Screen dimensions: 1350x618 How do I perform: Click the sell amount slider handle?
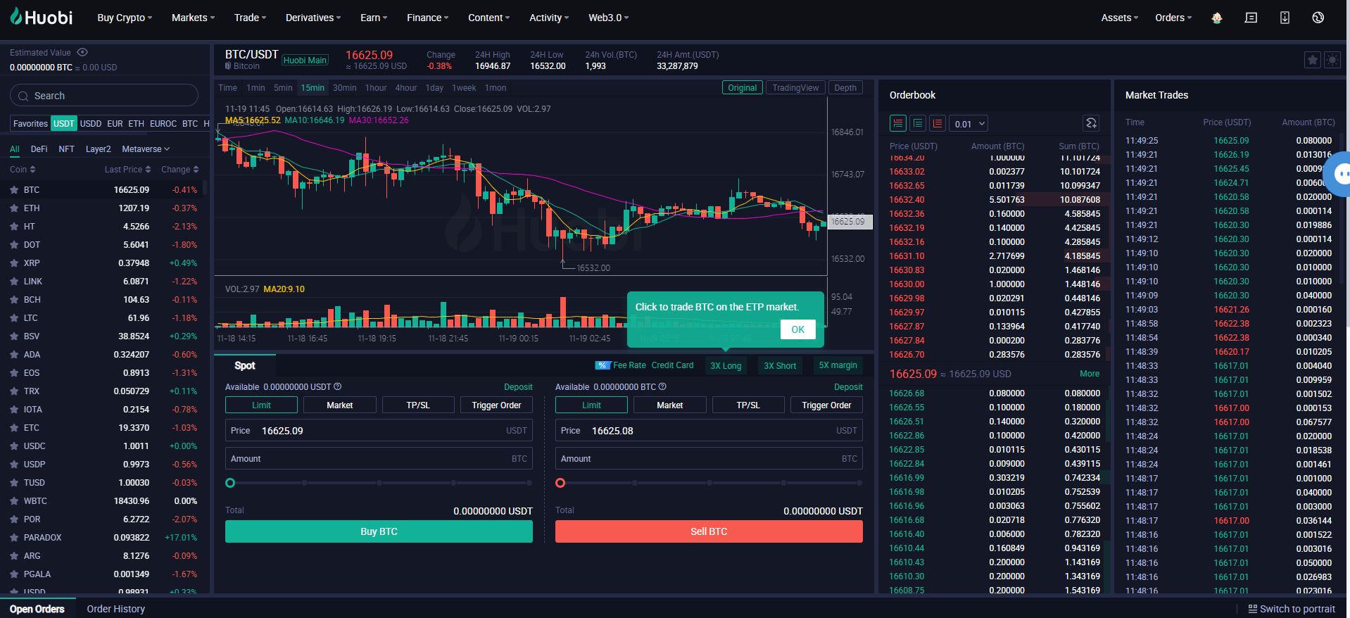(x=560, y=483)
